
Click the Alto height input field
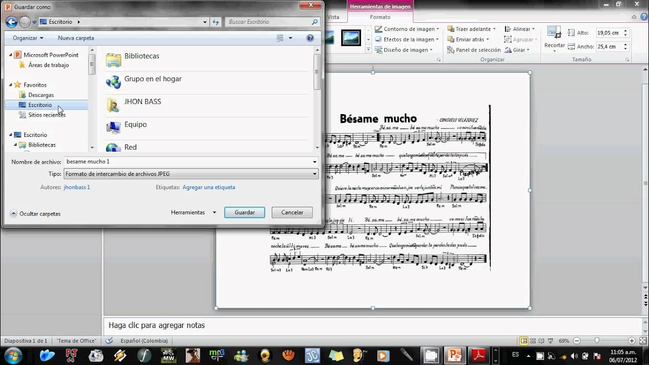(x=608, y=32)
